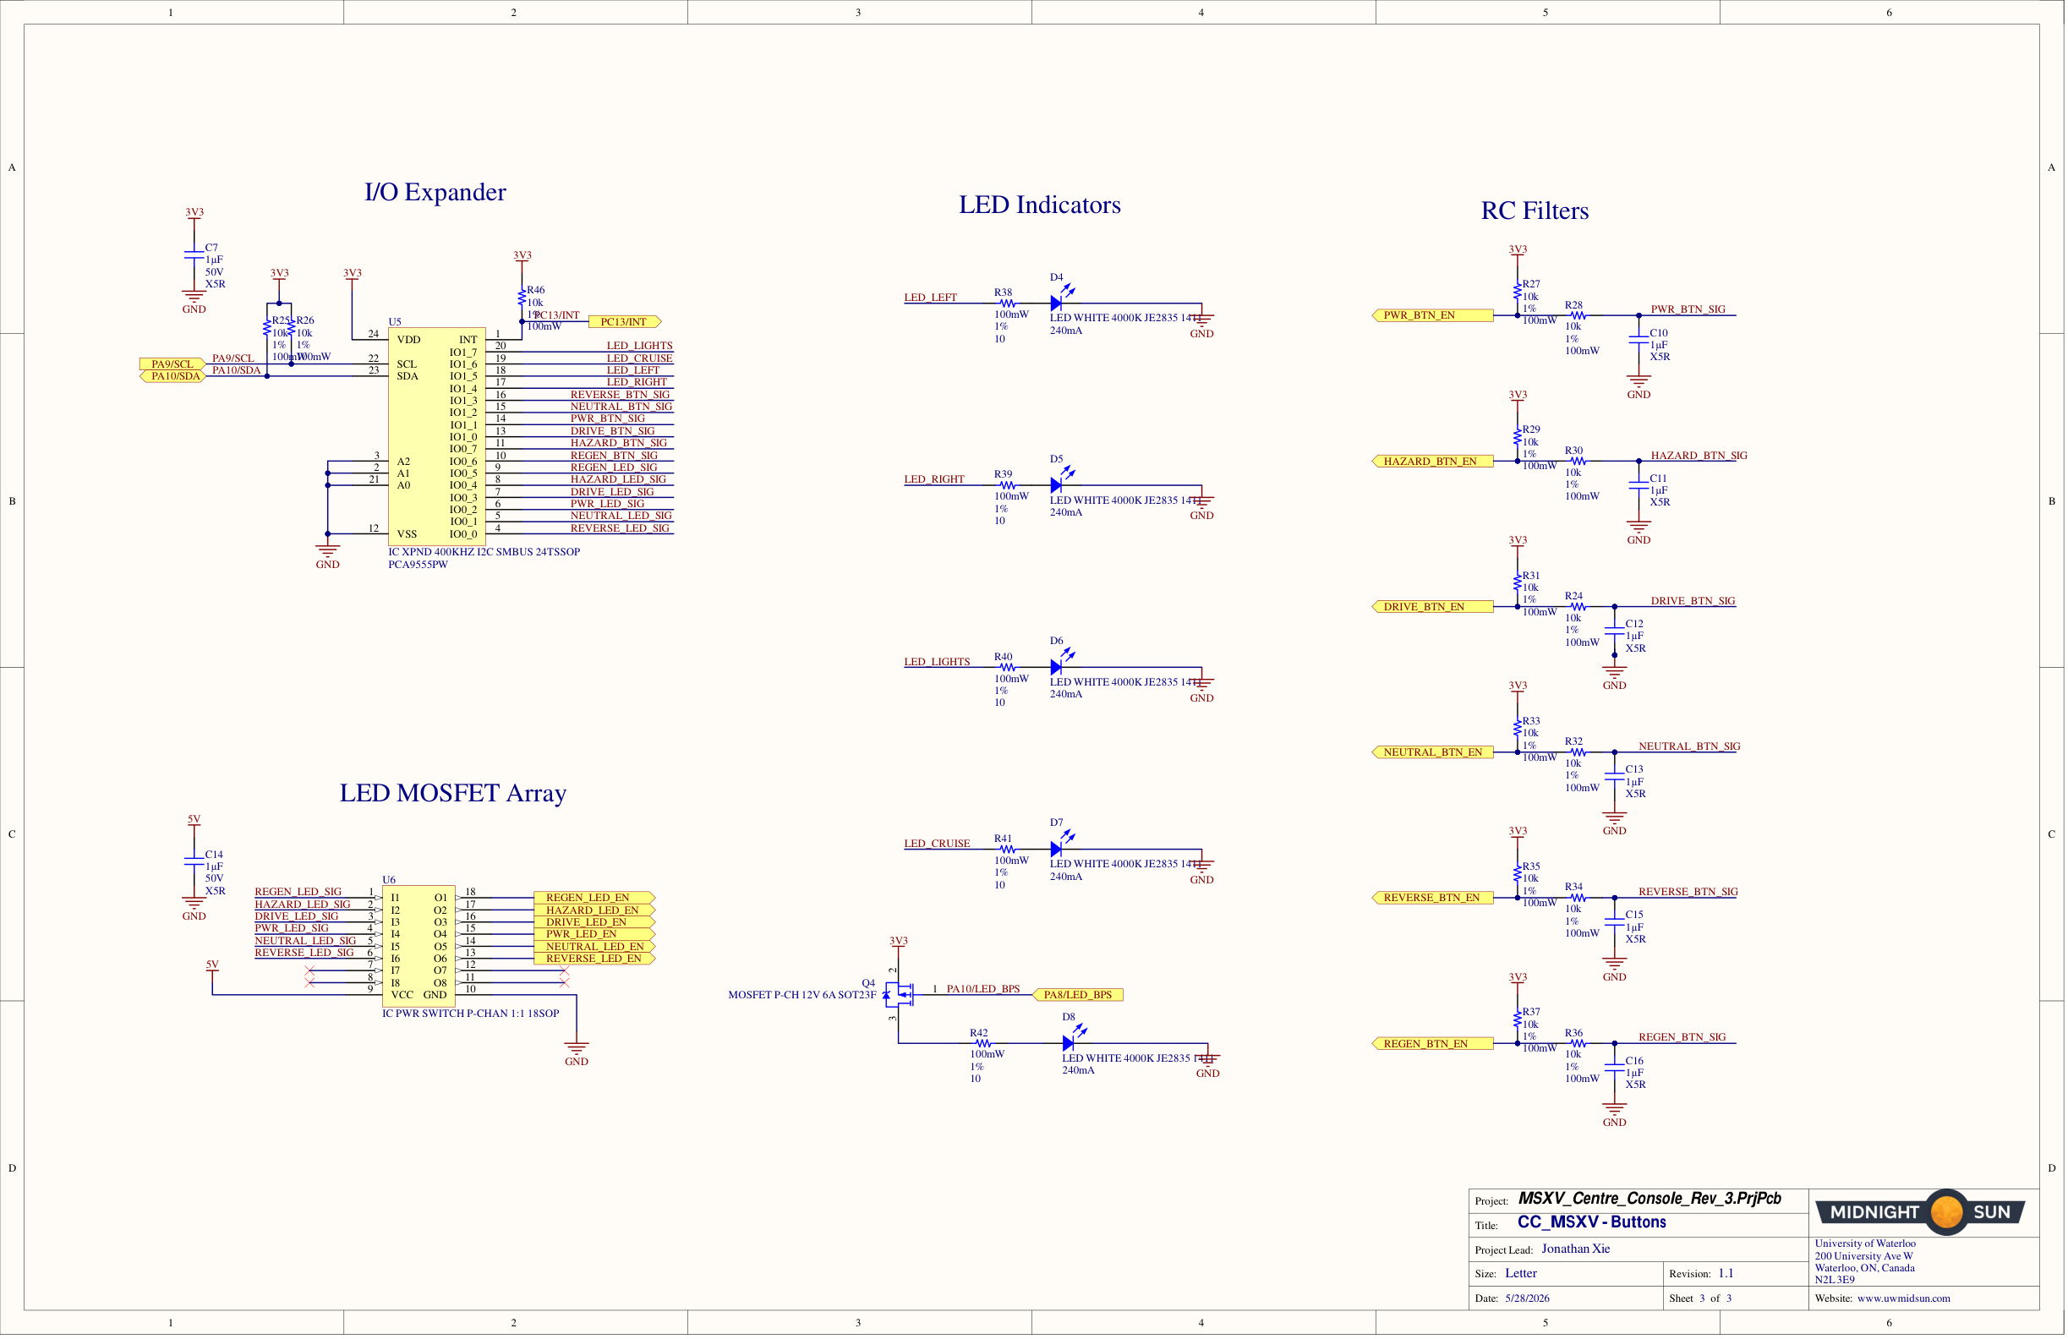Select capacitor C14 symbol
Viewport: 2068px width, 1339px height.
(x=194, y=861)
